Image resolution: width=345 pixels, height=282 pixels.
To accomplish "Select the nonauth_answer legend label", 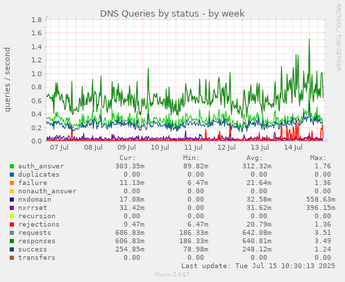I will (x=47, y=191).
